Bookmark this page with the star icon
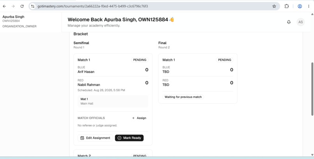Viewport: 314px width, 159px height. coord(274,6)
